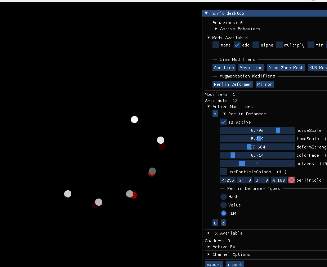Remove Perlin Deformer using the x icon
This screenshot has height=267, width=327.
[215, 114]
